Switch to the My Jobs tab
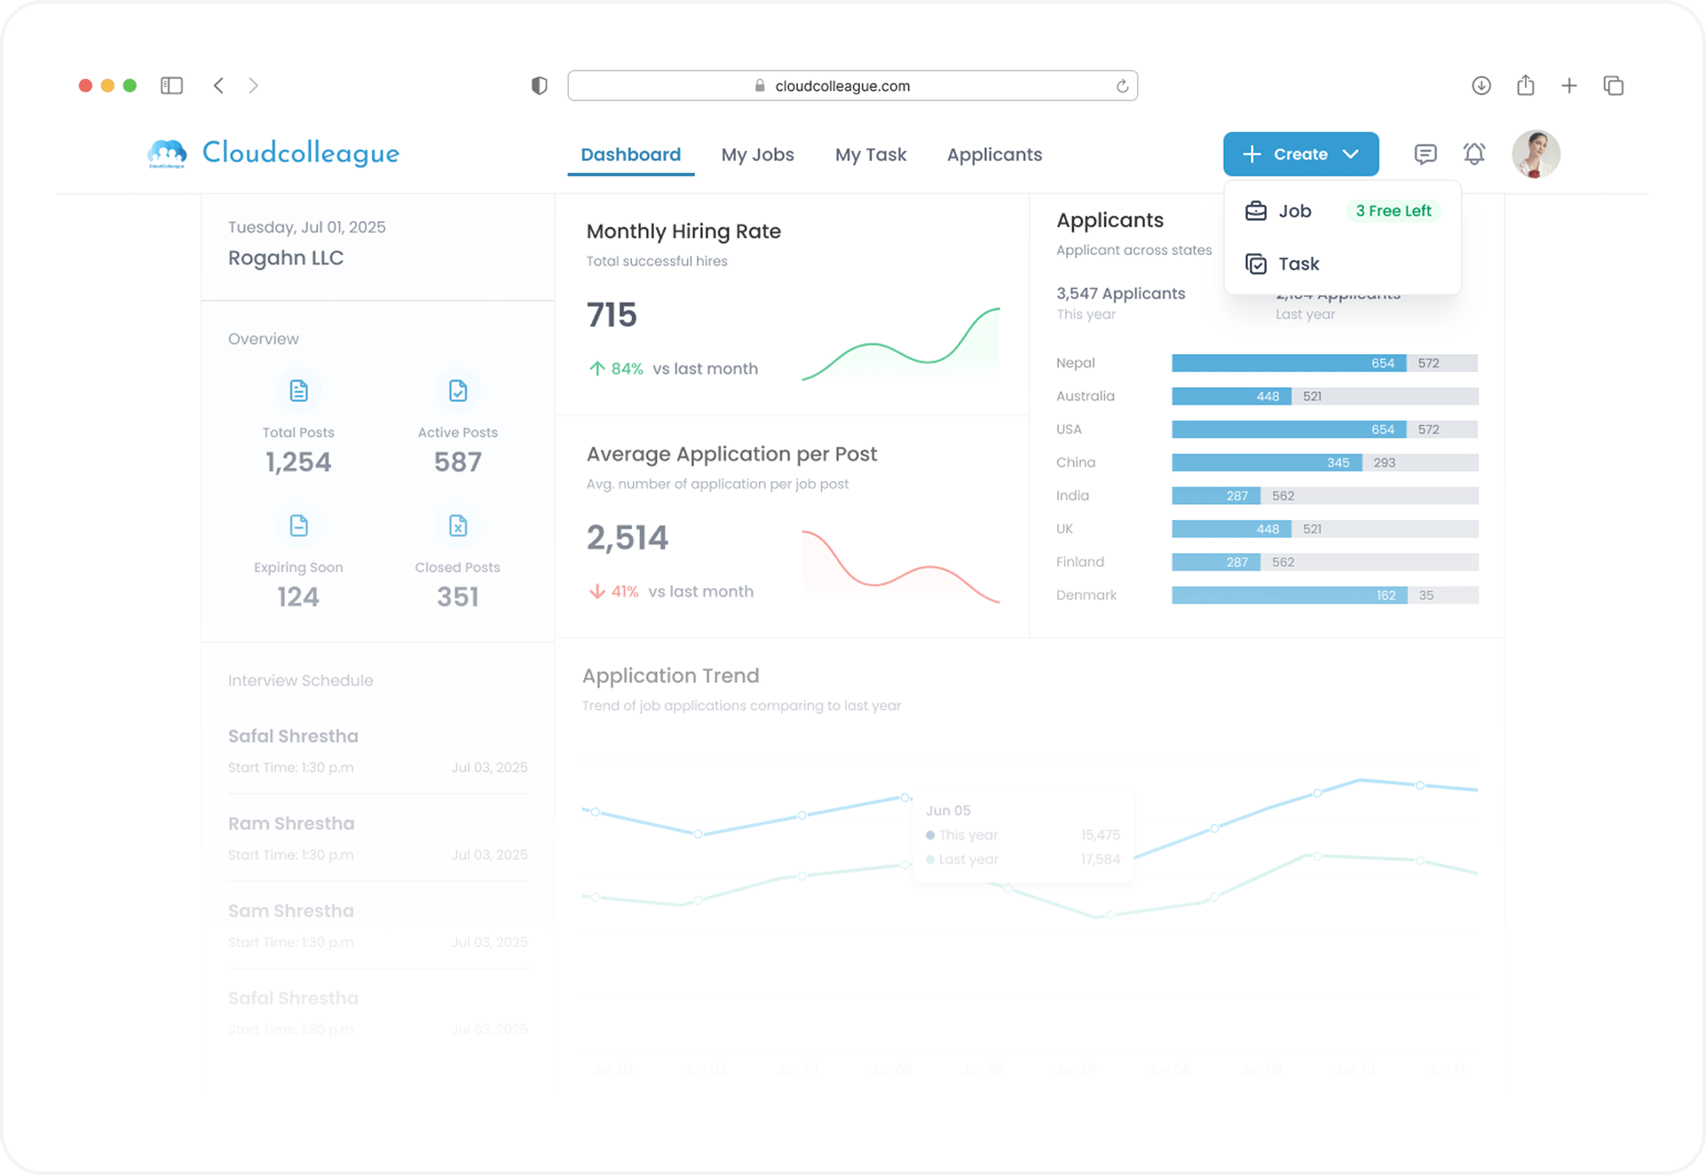The height and width of the screenshot is (1175, 1706). coord(757,154)
